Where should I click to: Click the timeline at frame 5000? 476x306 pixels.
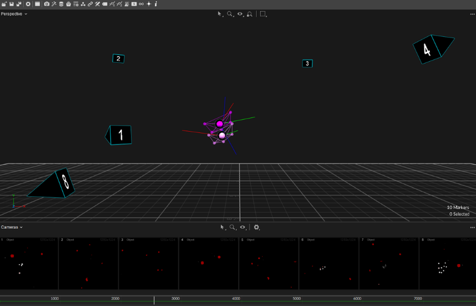(296, 299)
